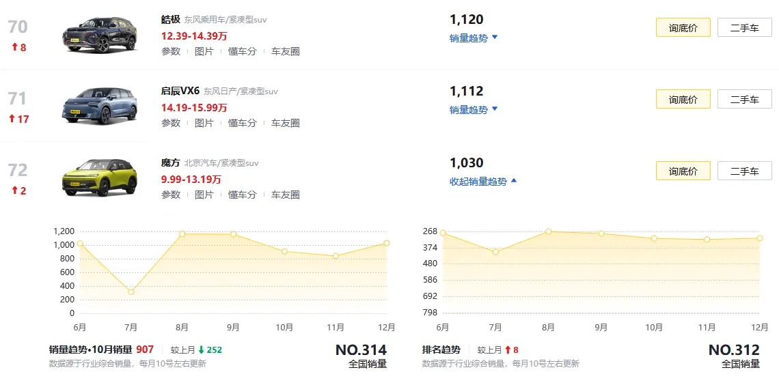
Task: Open 懂车分 for 魔方
Action: tap(242, 195)
